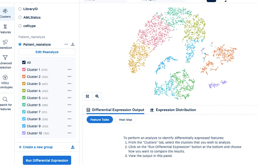Open the Clusters sidebar panel
258x165 pixels.
tap(5, 13)
